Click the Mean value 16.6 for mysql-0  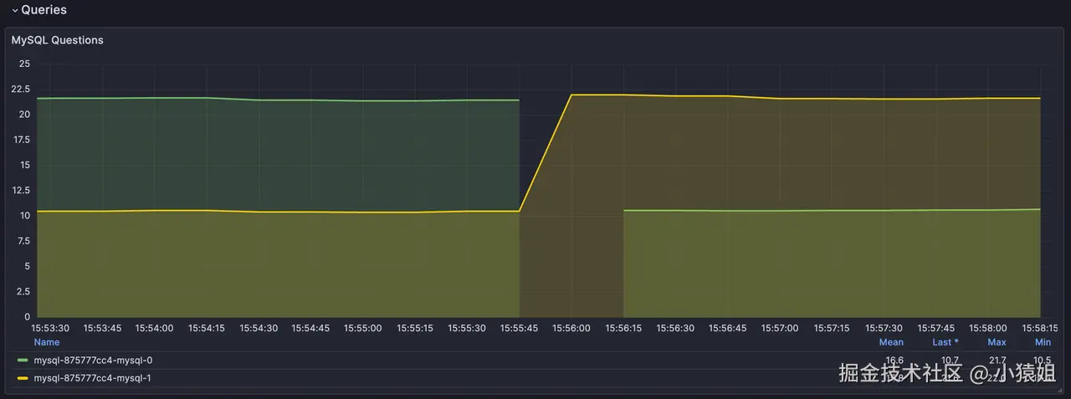tap(894, 361)
